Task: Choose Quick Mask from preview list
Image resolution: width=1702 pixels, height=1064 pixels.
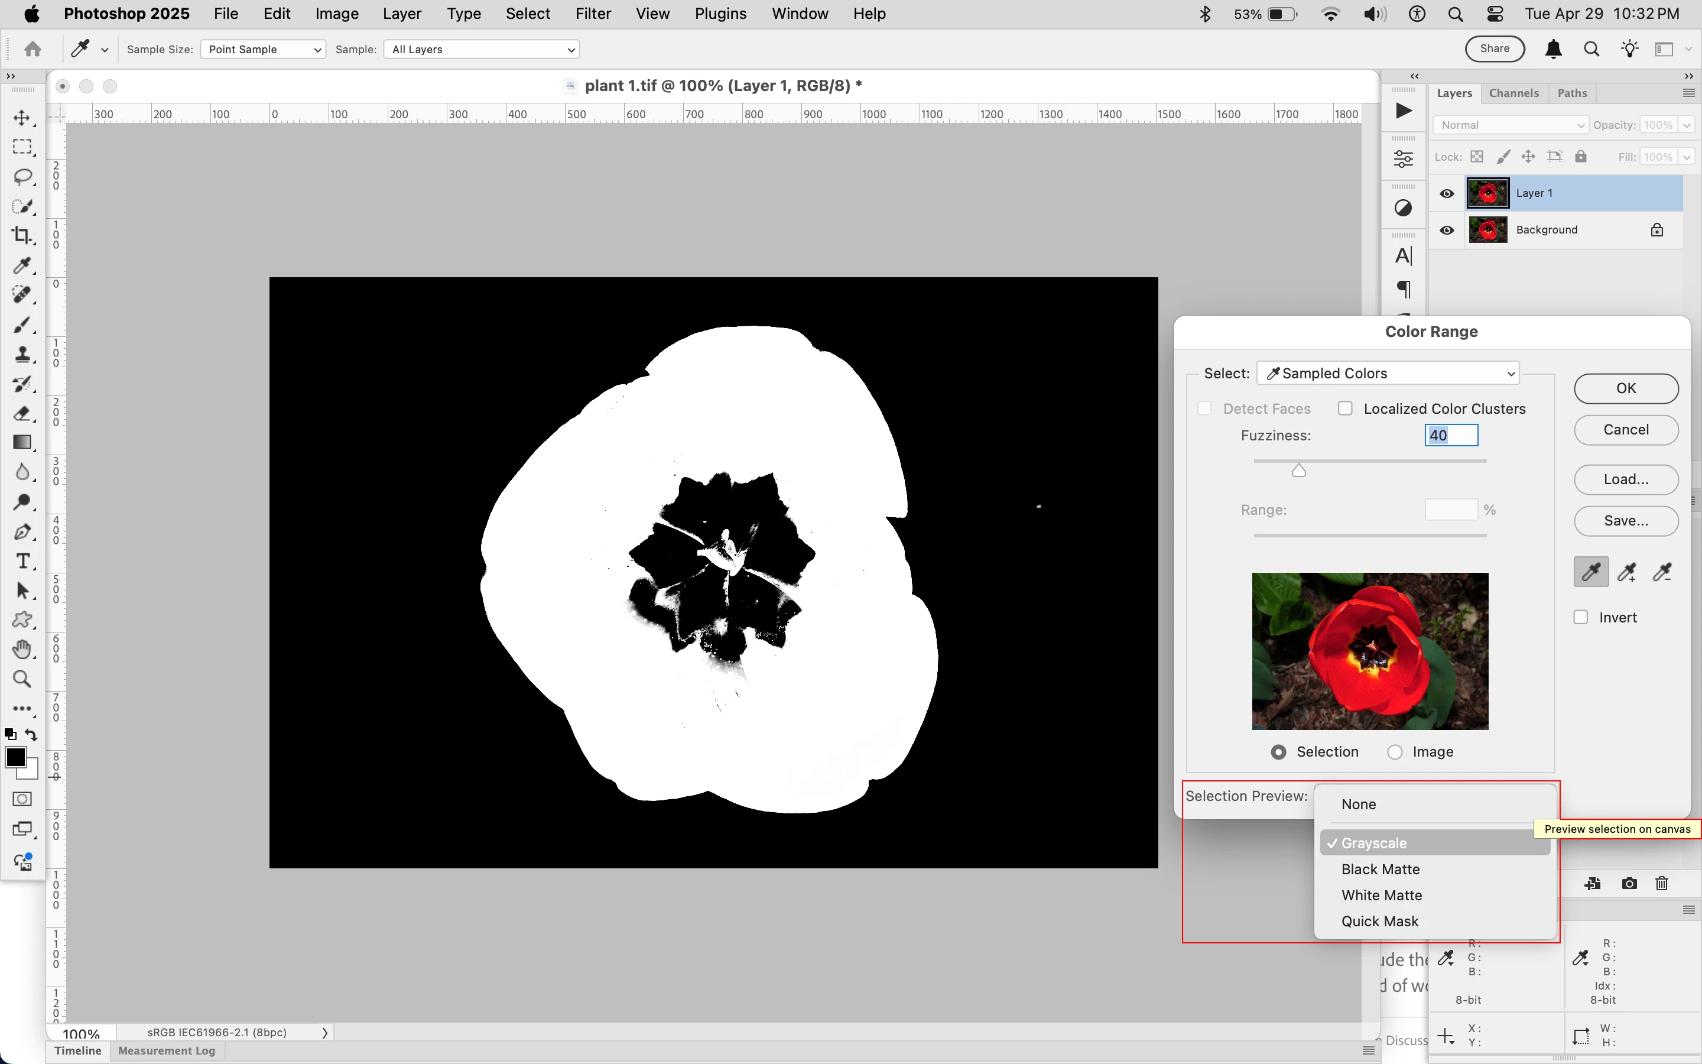Action: [1379, 921]
